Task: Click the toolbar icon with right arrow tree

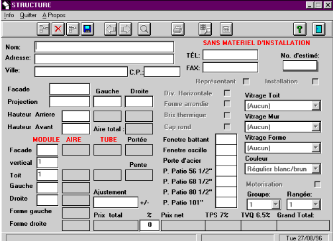Action: [x=73, y=29]
